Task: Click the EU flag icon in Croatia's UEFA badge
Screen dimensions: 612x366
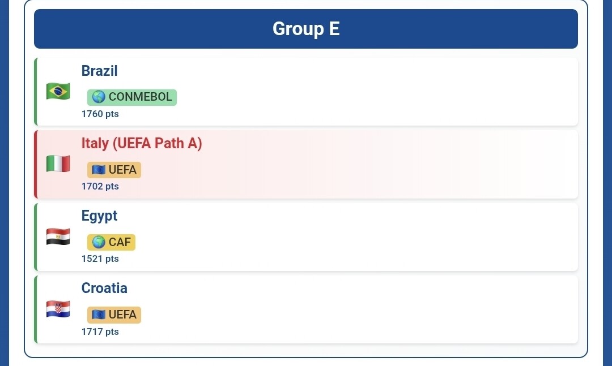Action: coord(99,315)
